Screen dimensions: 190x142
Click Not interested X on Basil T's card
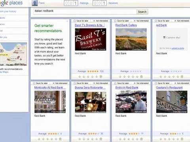click(x=94, y=21)
